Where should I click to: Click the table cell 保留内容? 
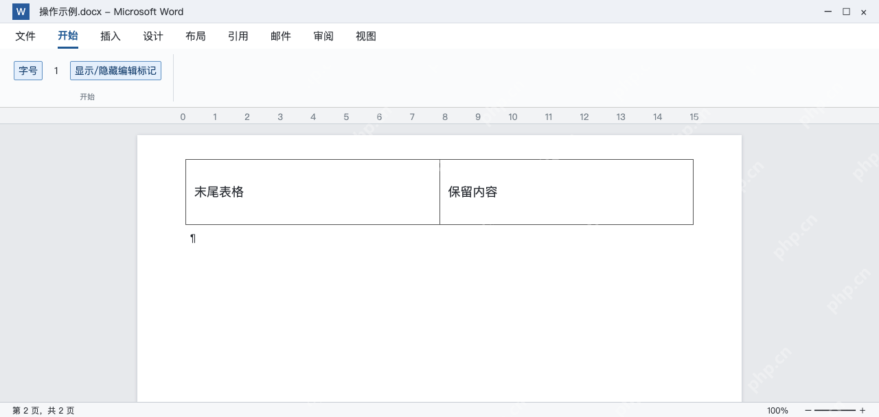point(567,192)
